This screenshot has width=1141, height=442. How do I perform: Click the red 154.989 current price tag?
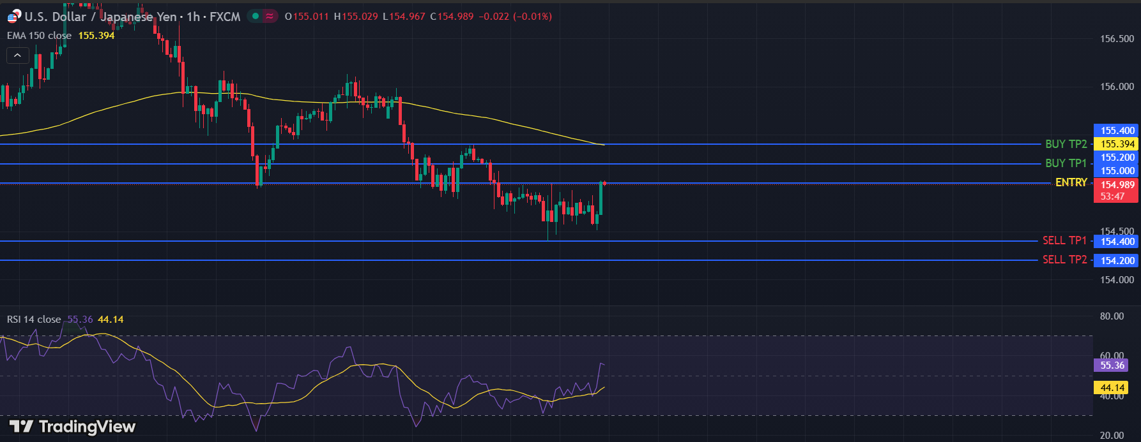tap(1117, 185)
